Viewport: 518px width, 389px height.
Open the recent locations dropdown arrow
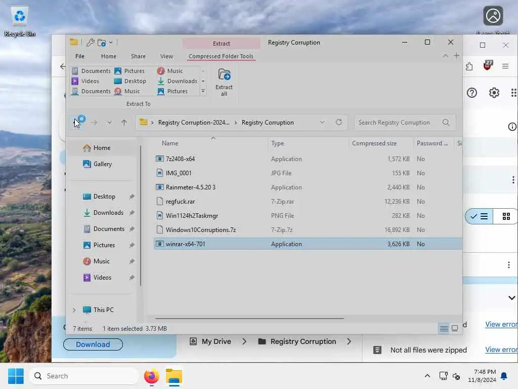(109, 123)
